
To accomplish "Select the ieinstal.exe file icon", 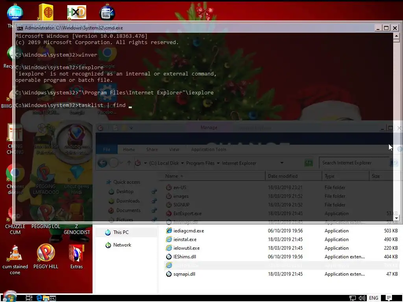I will [169, 239].
